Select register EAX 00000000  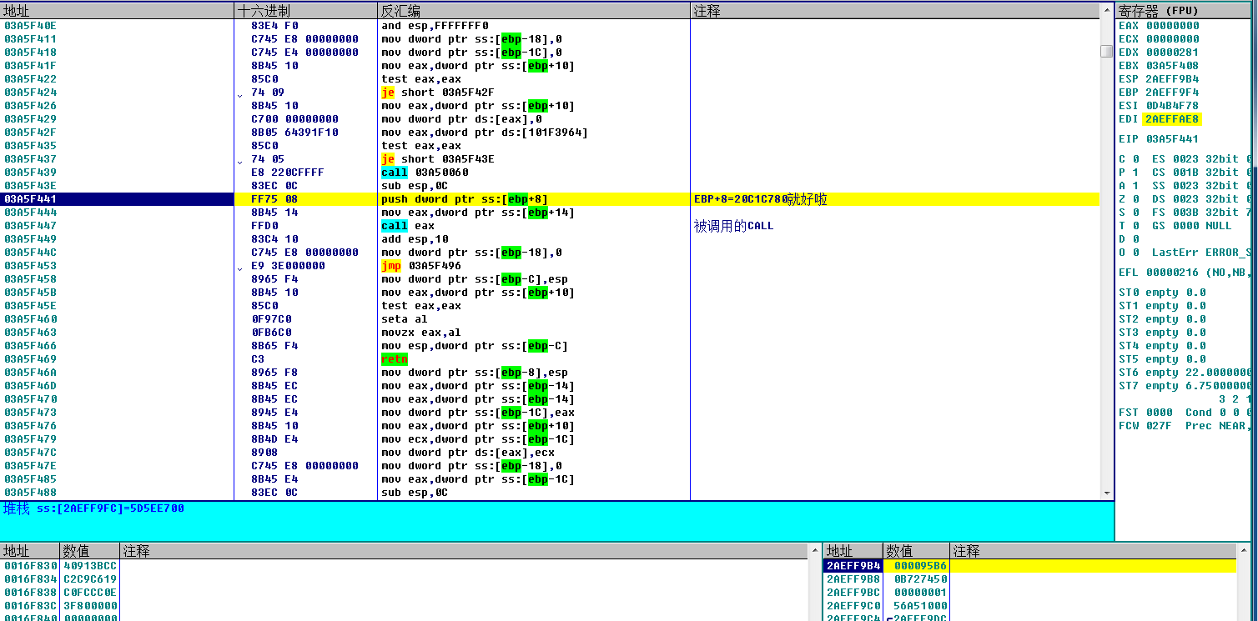pos(1159,26)
